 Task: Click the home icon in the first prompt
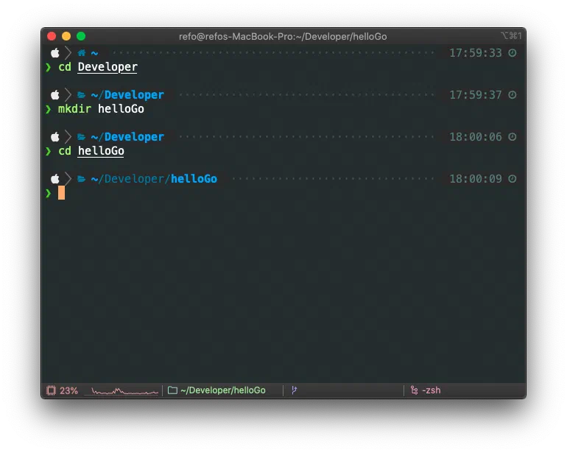point(82,53)
